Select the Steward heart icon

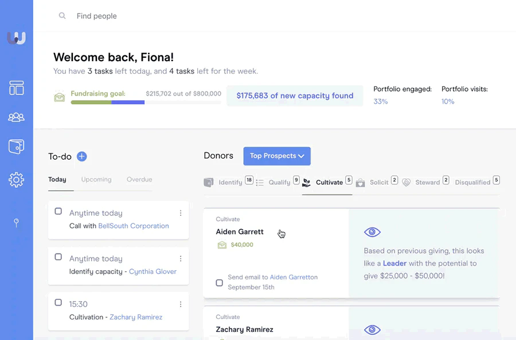click(406, 182)
